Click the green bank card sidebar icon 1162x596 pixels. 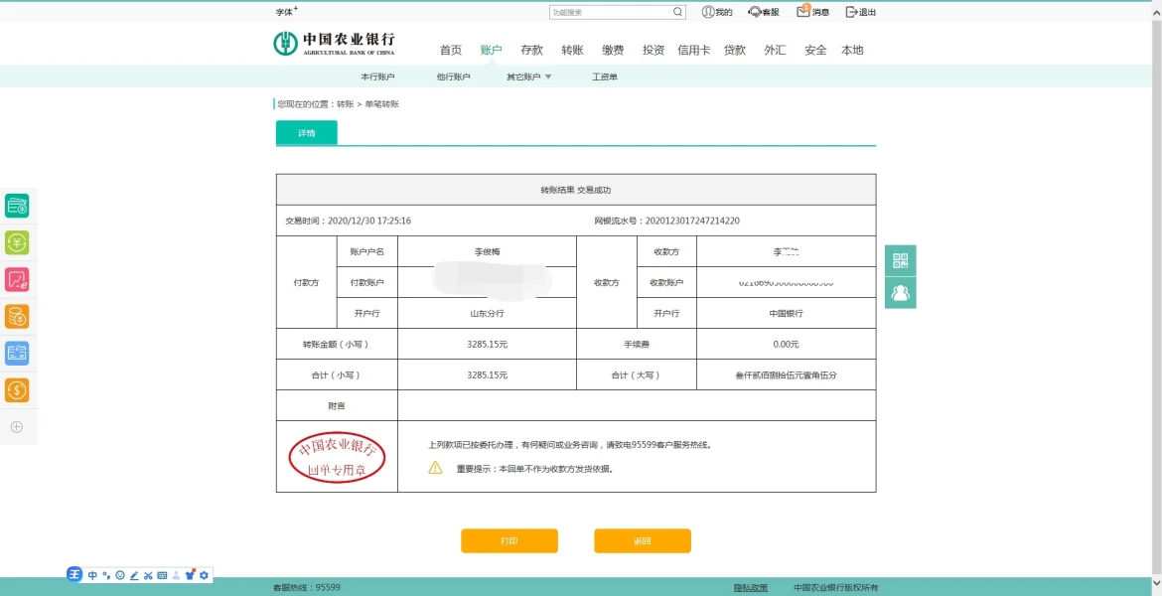[17, 206]
